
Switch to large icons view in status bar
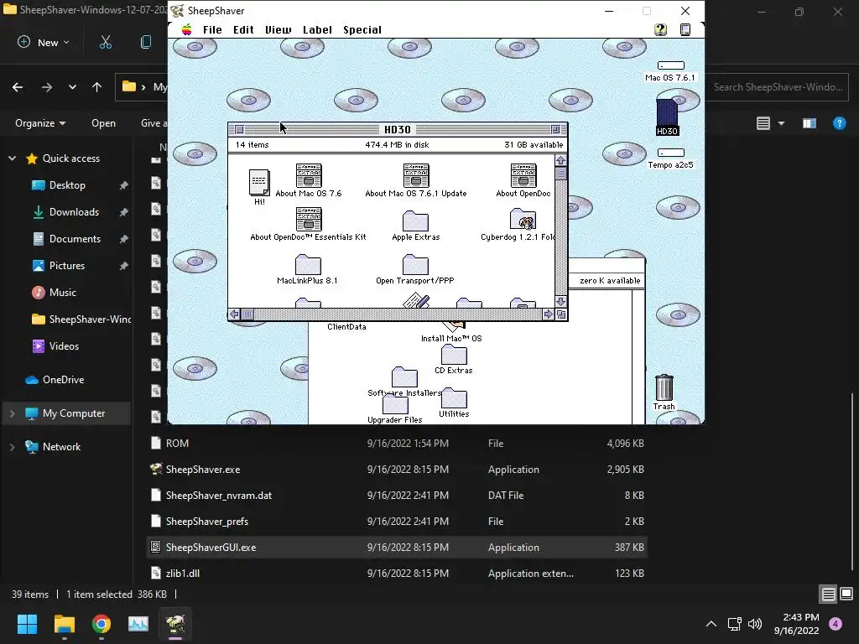(x=846, y=595)
